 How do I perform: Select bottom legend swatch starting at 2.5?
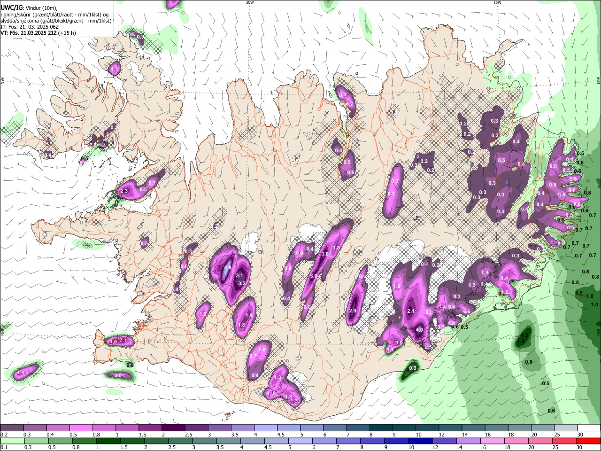(180, 441)
